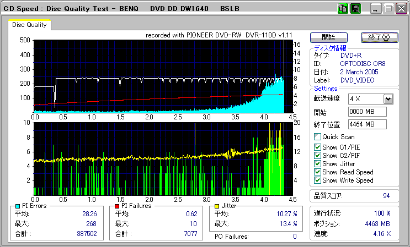Uncheck Show C1/PIE checkbox
Image resolution: width=410 pixels, height=247 pixels.
coord(317,147)
